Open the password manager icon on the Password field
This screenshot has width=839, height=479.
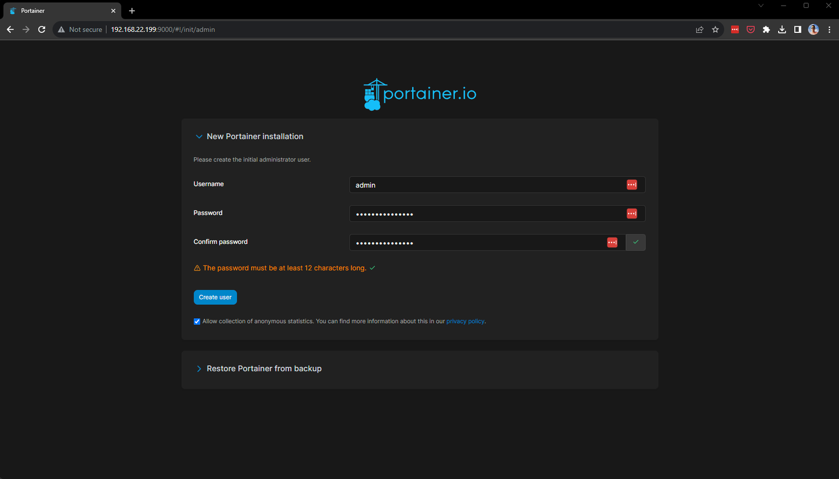[x=631, y=213]
